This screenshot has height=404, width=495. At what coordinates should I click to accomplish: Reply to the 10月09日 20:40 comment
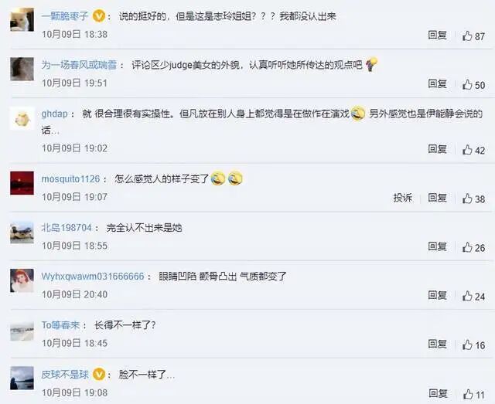(438, 295)
